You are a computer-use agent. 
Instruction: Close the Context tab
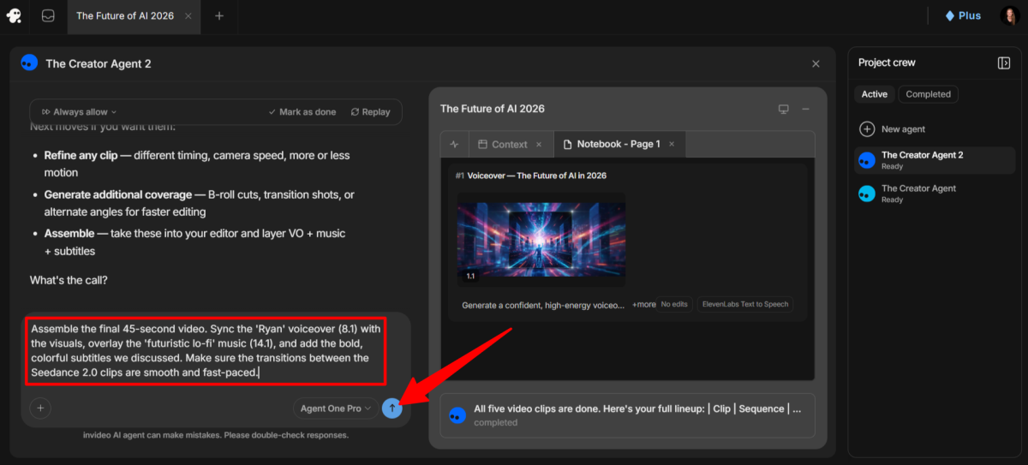coord(539,144)
